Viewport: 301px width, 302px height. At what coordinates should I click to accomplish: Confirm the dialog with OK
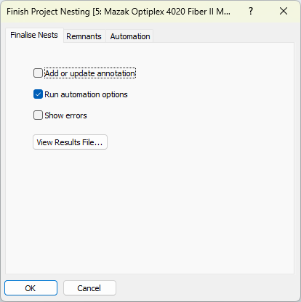[x=31, y=288]
